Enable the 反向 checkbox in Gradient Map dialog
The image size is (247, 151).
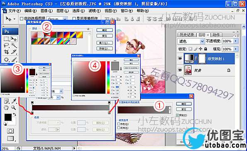(x=119, y=128)
